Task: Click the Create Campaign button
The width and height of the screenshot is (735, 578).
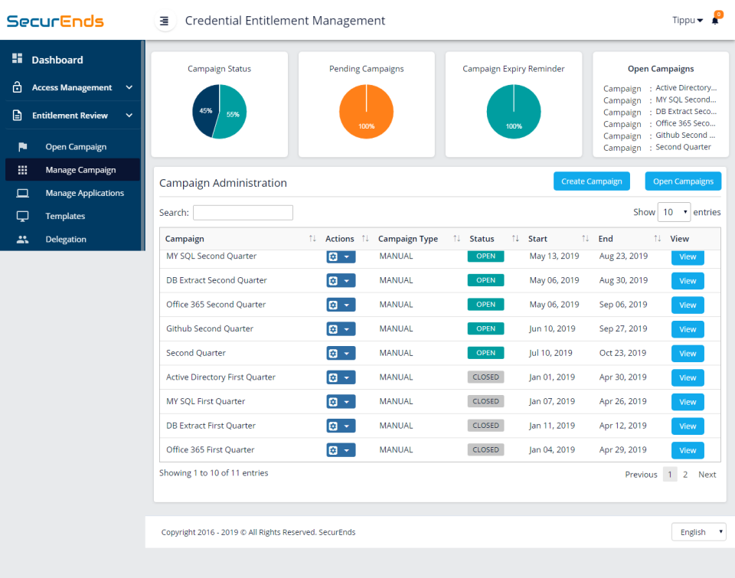Action: (591, 181)
